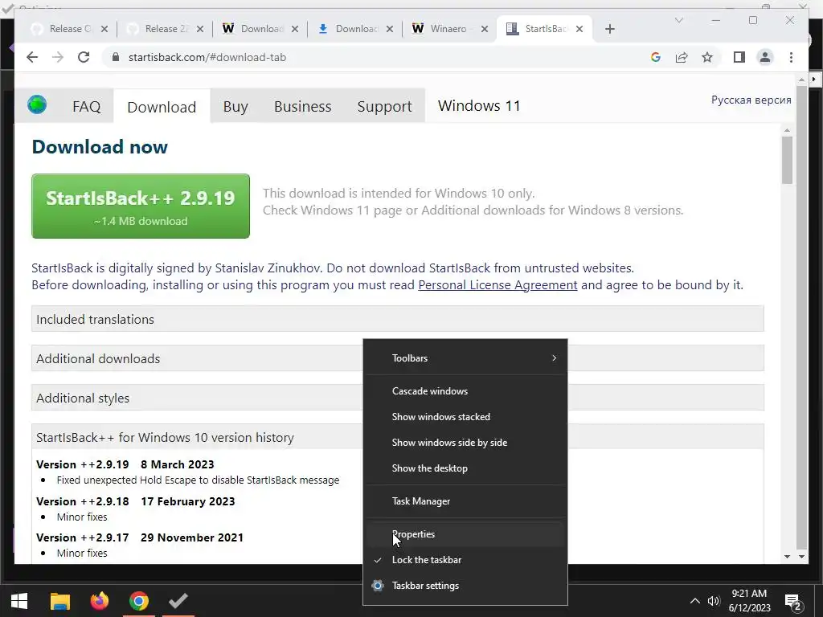
Task: Switch to the FAQ tab
Action: (x=87, y=107)
